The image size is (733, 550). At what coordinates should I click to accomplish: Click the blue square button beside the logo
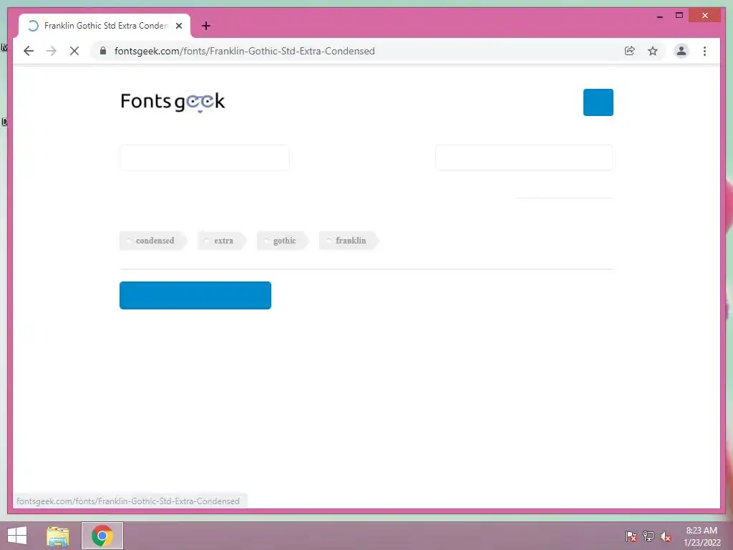[598, 102]
